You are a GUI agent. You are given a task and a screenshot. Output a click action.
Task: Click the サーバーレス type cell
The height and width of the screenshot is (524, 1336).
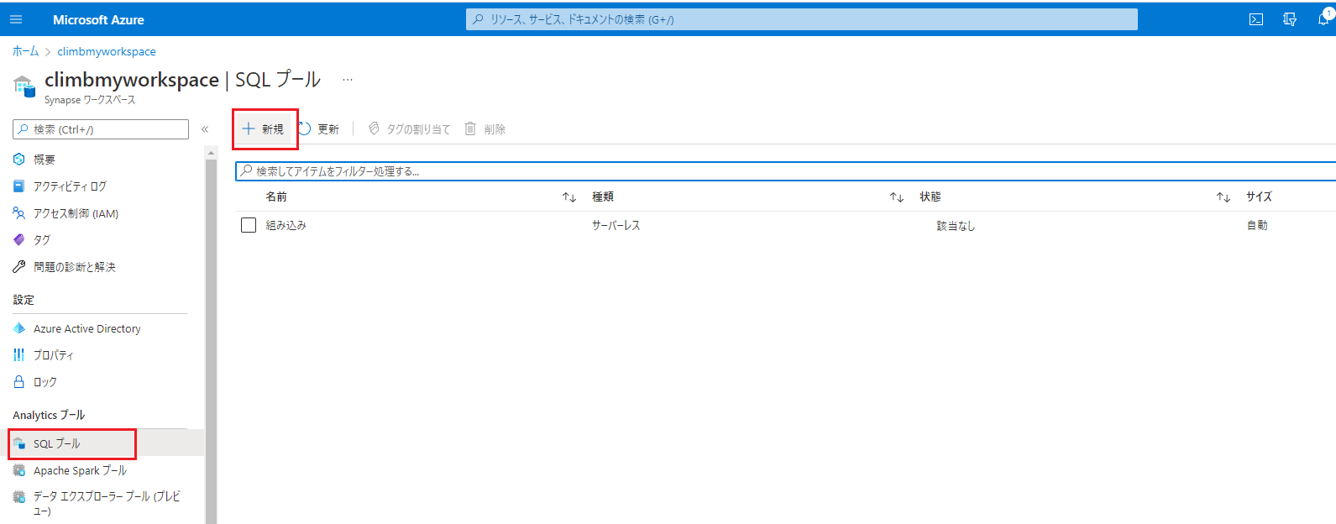click(616, 225)
